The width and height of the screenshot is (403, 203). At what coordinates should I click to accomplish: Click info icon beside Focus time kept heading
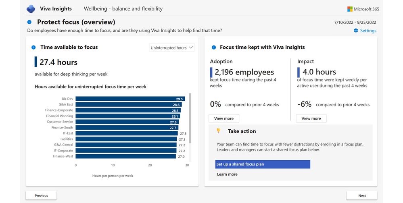[x=214, y=48]
